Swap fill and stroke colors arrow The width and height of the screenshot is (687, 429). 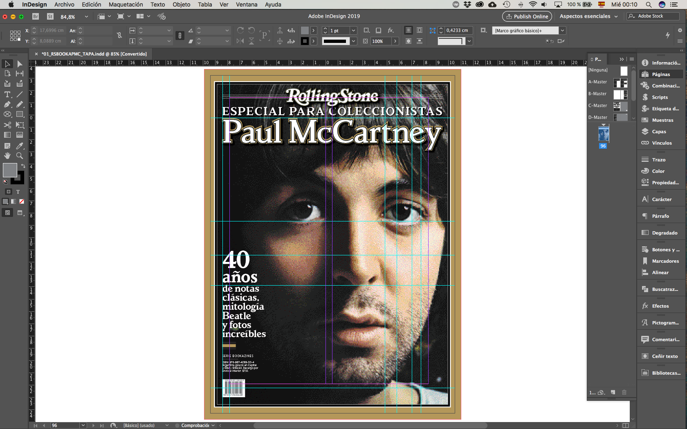[23, 166]
